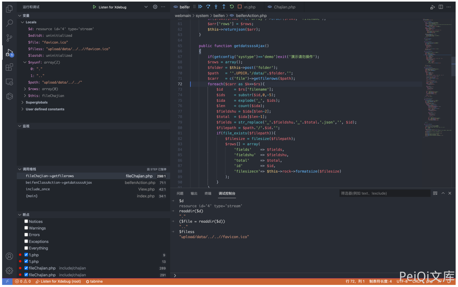Open the Search view in activity bar

pos(9,23)
